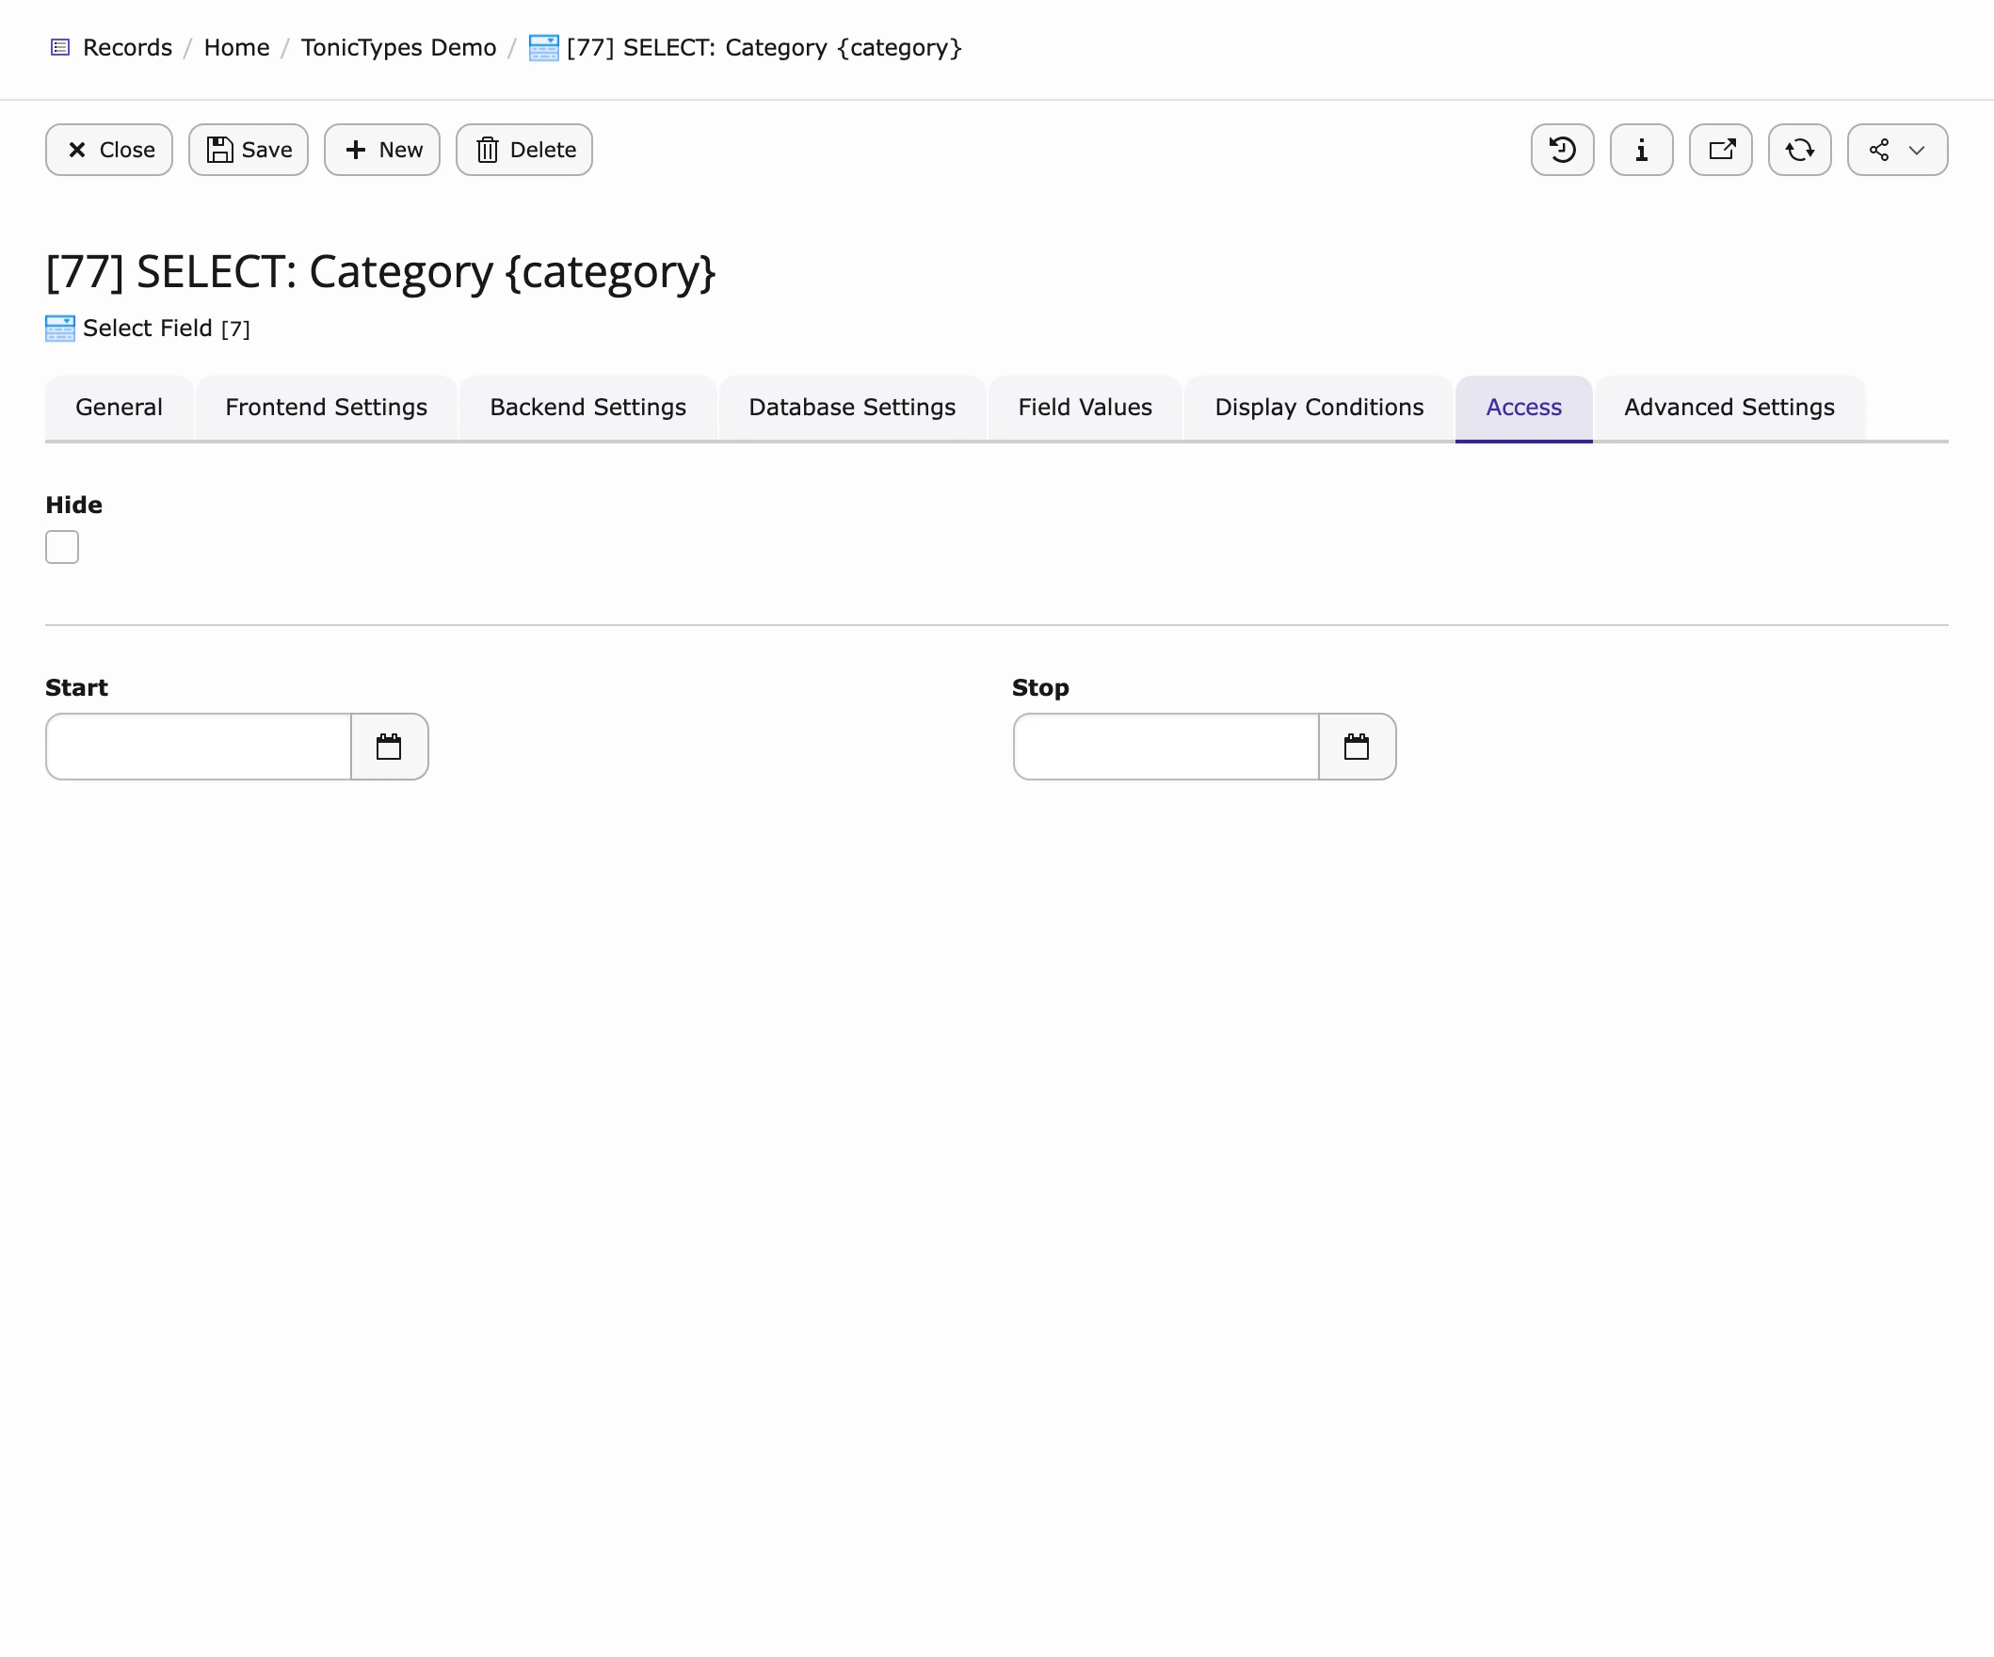The image size is (1994, 1657).
Task: Create a New record
Action: [x=381, y=150]
